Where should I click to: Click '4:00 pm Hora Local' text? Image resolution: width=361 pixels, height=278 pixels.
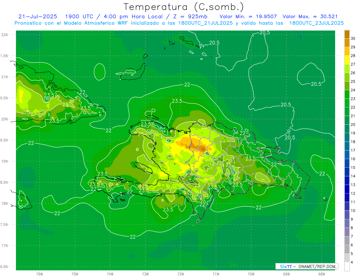132,17
